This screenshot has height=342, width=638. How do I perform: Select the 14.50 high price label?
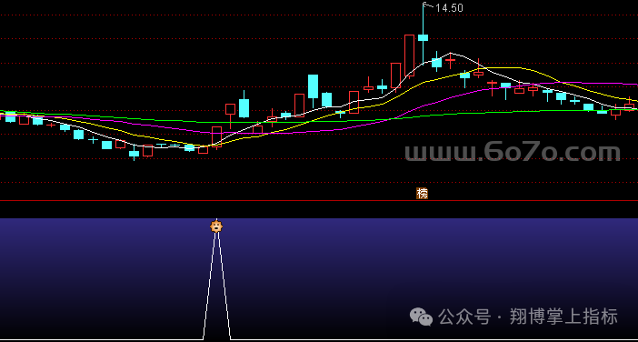[449, 8]
